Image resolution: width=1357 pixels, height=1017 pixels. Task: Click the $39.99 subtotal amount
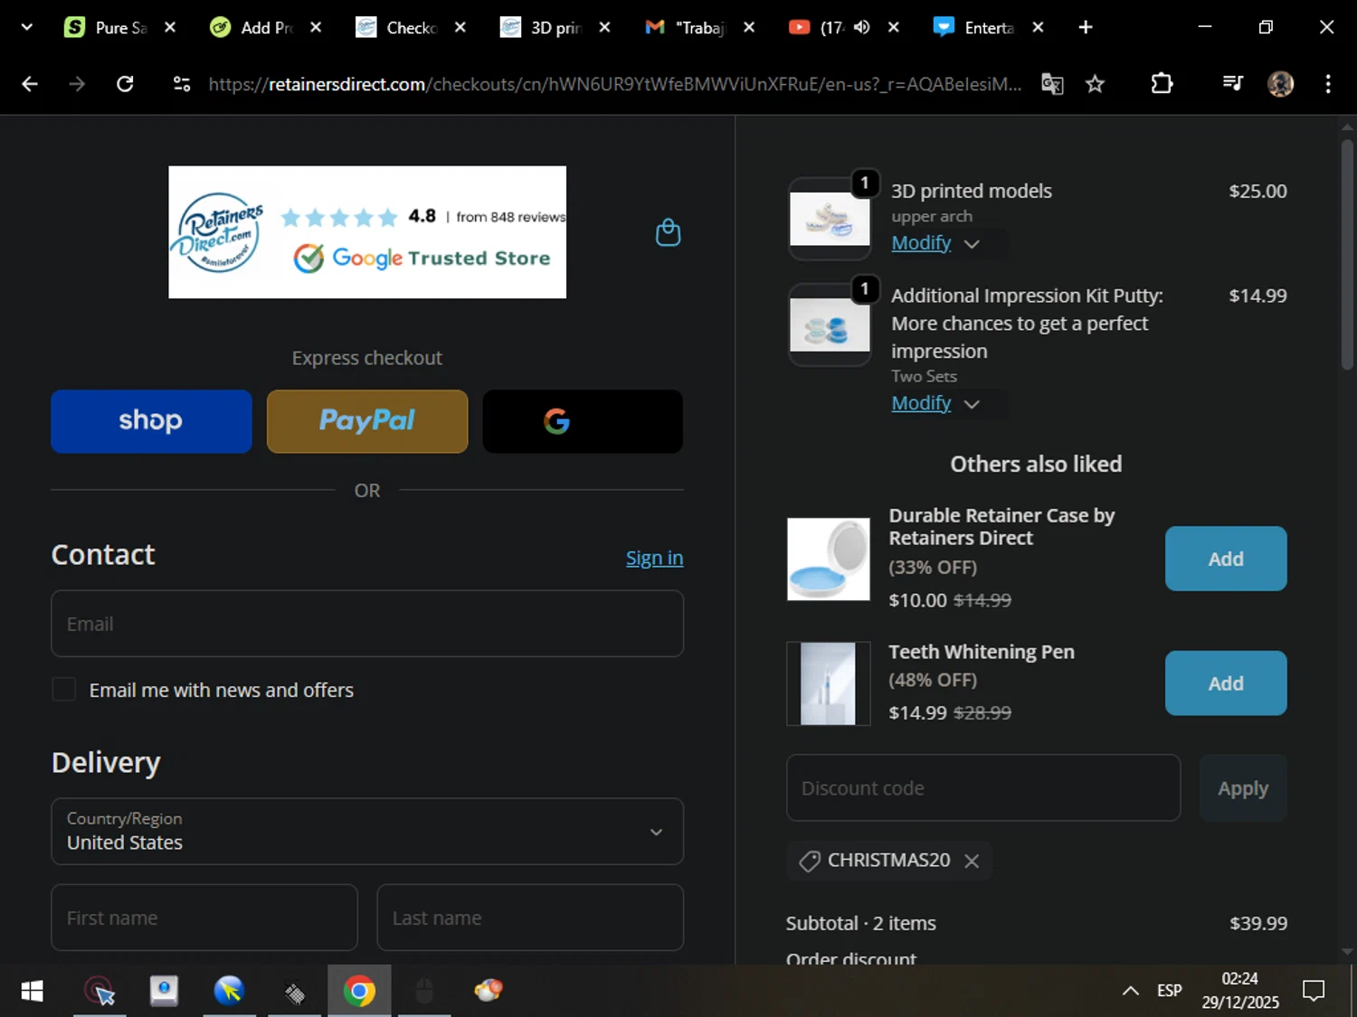click(1257, 924)
